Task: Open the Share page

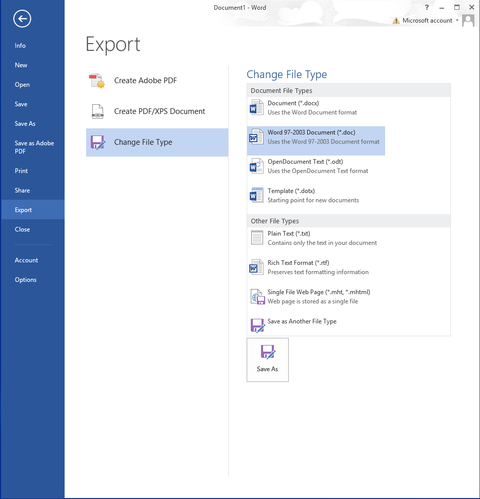Action: (33, 190)
